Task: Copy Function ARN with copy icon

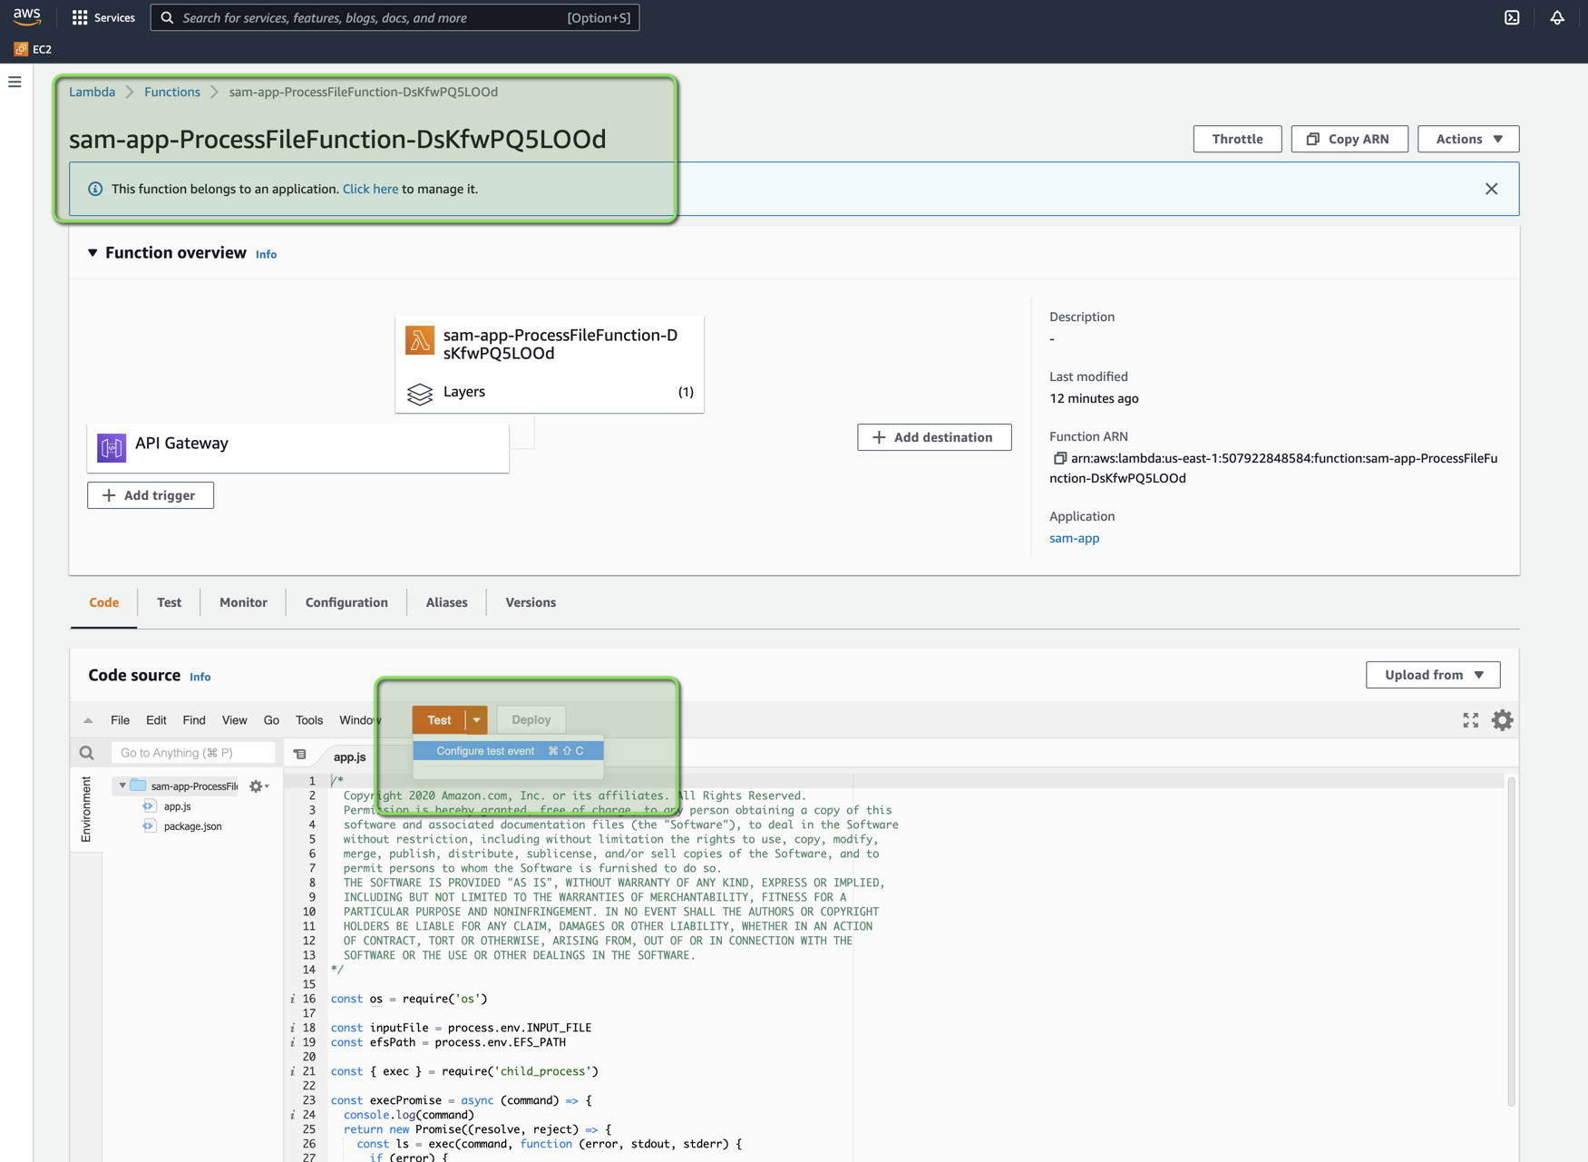Action: pos(1059,459)
